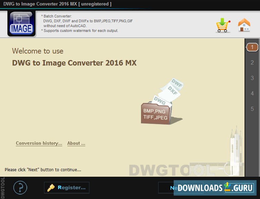260x199 pixels.
Task: Open the About ... link
Action: 76,143
